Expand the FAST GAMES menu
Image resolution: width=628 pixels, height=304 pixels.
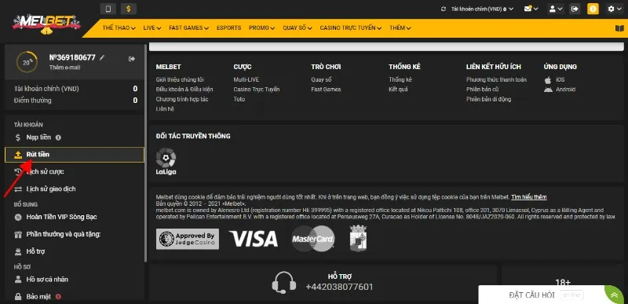point(188,28)
